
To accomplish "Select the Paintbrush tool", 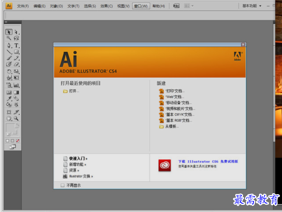I will point(9,58).
